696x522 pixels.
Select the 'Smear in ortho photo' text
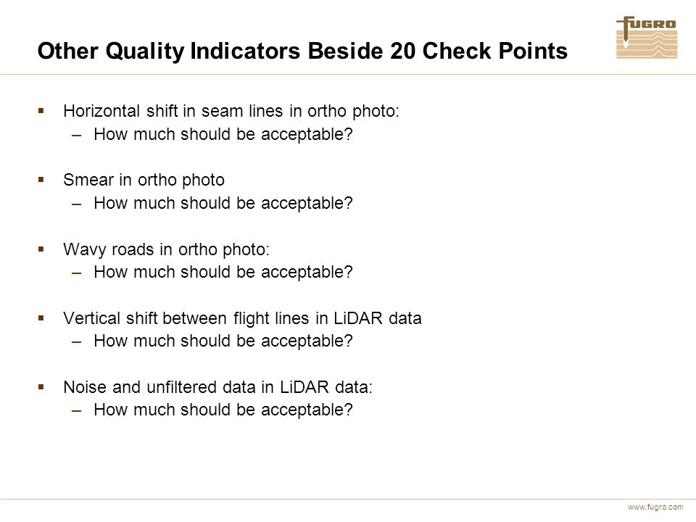click(144, 181)
